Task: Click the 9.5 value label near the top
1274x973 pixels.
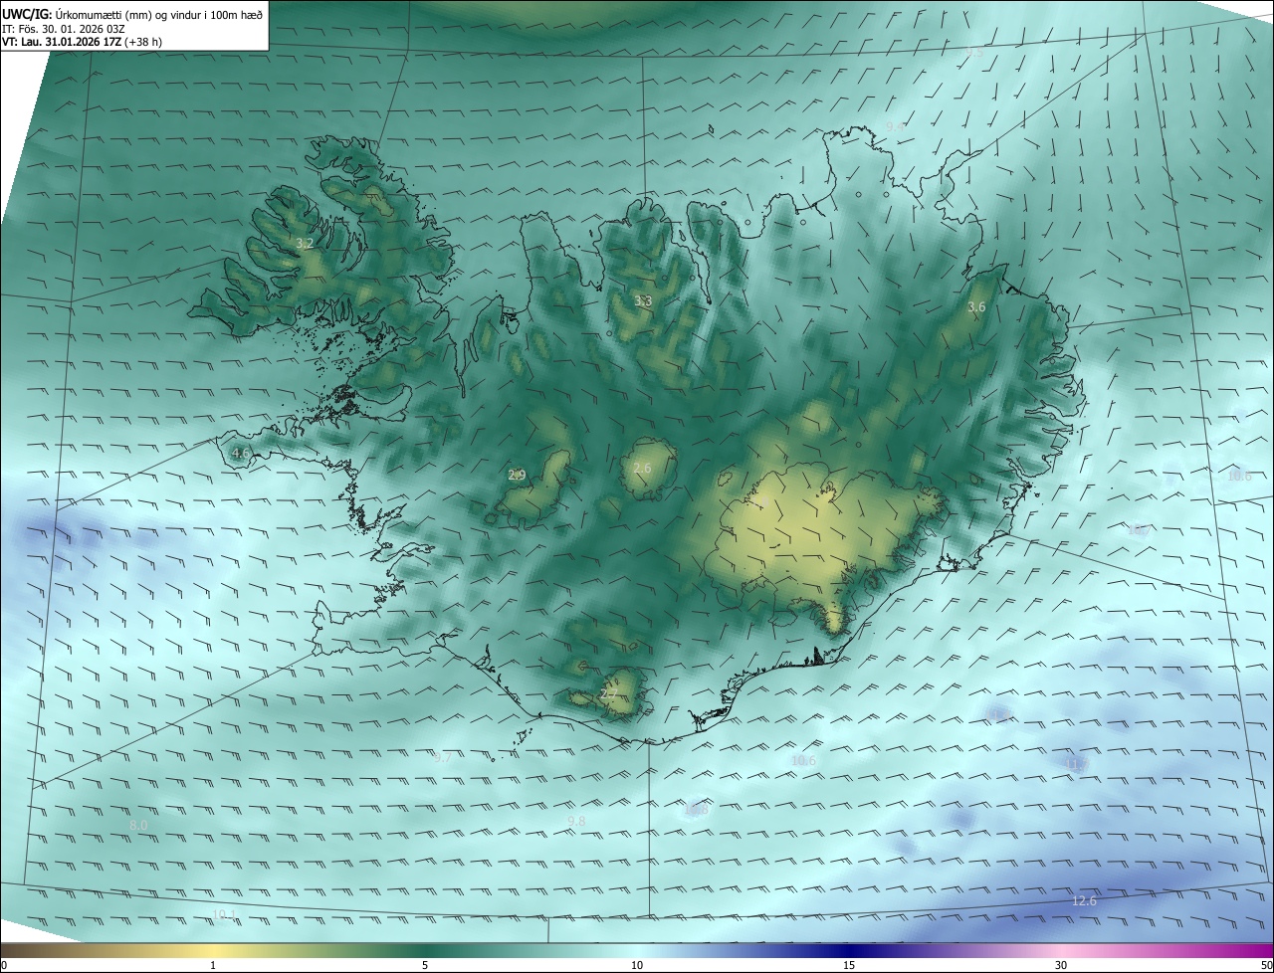Action: pyautogui.click(x=974, y=52)
